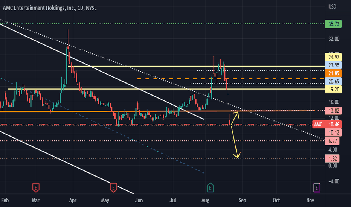
Task: Select the 10.12 price label
Action: pos(333,132)
